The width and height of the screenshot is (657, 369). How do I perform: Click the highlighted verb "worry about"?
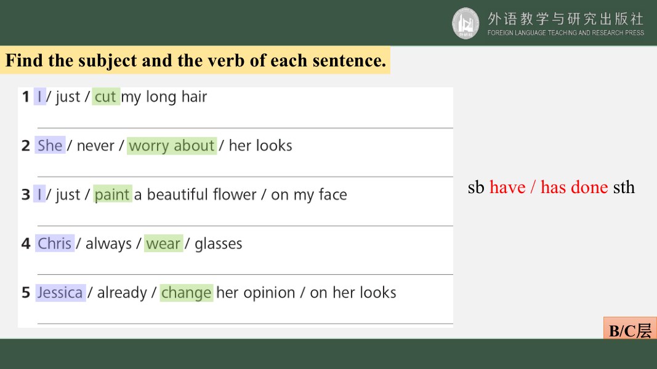172,146
